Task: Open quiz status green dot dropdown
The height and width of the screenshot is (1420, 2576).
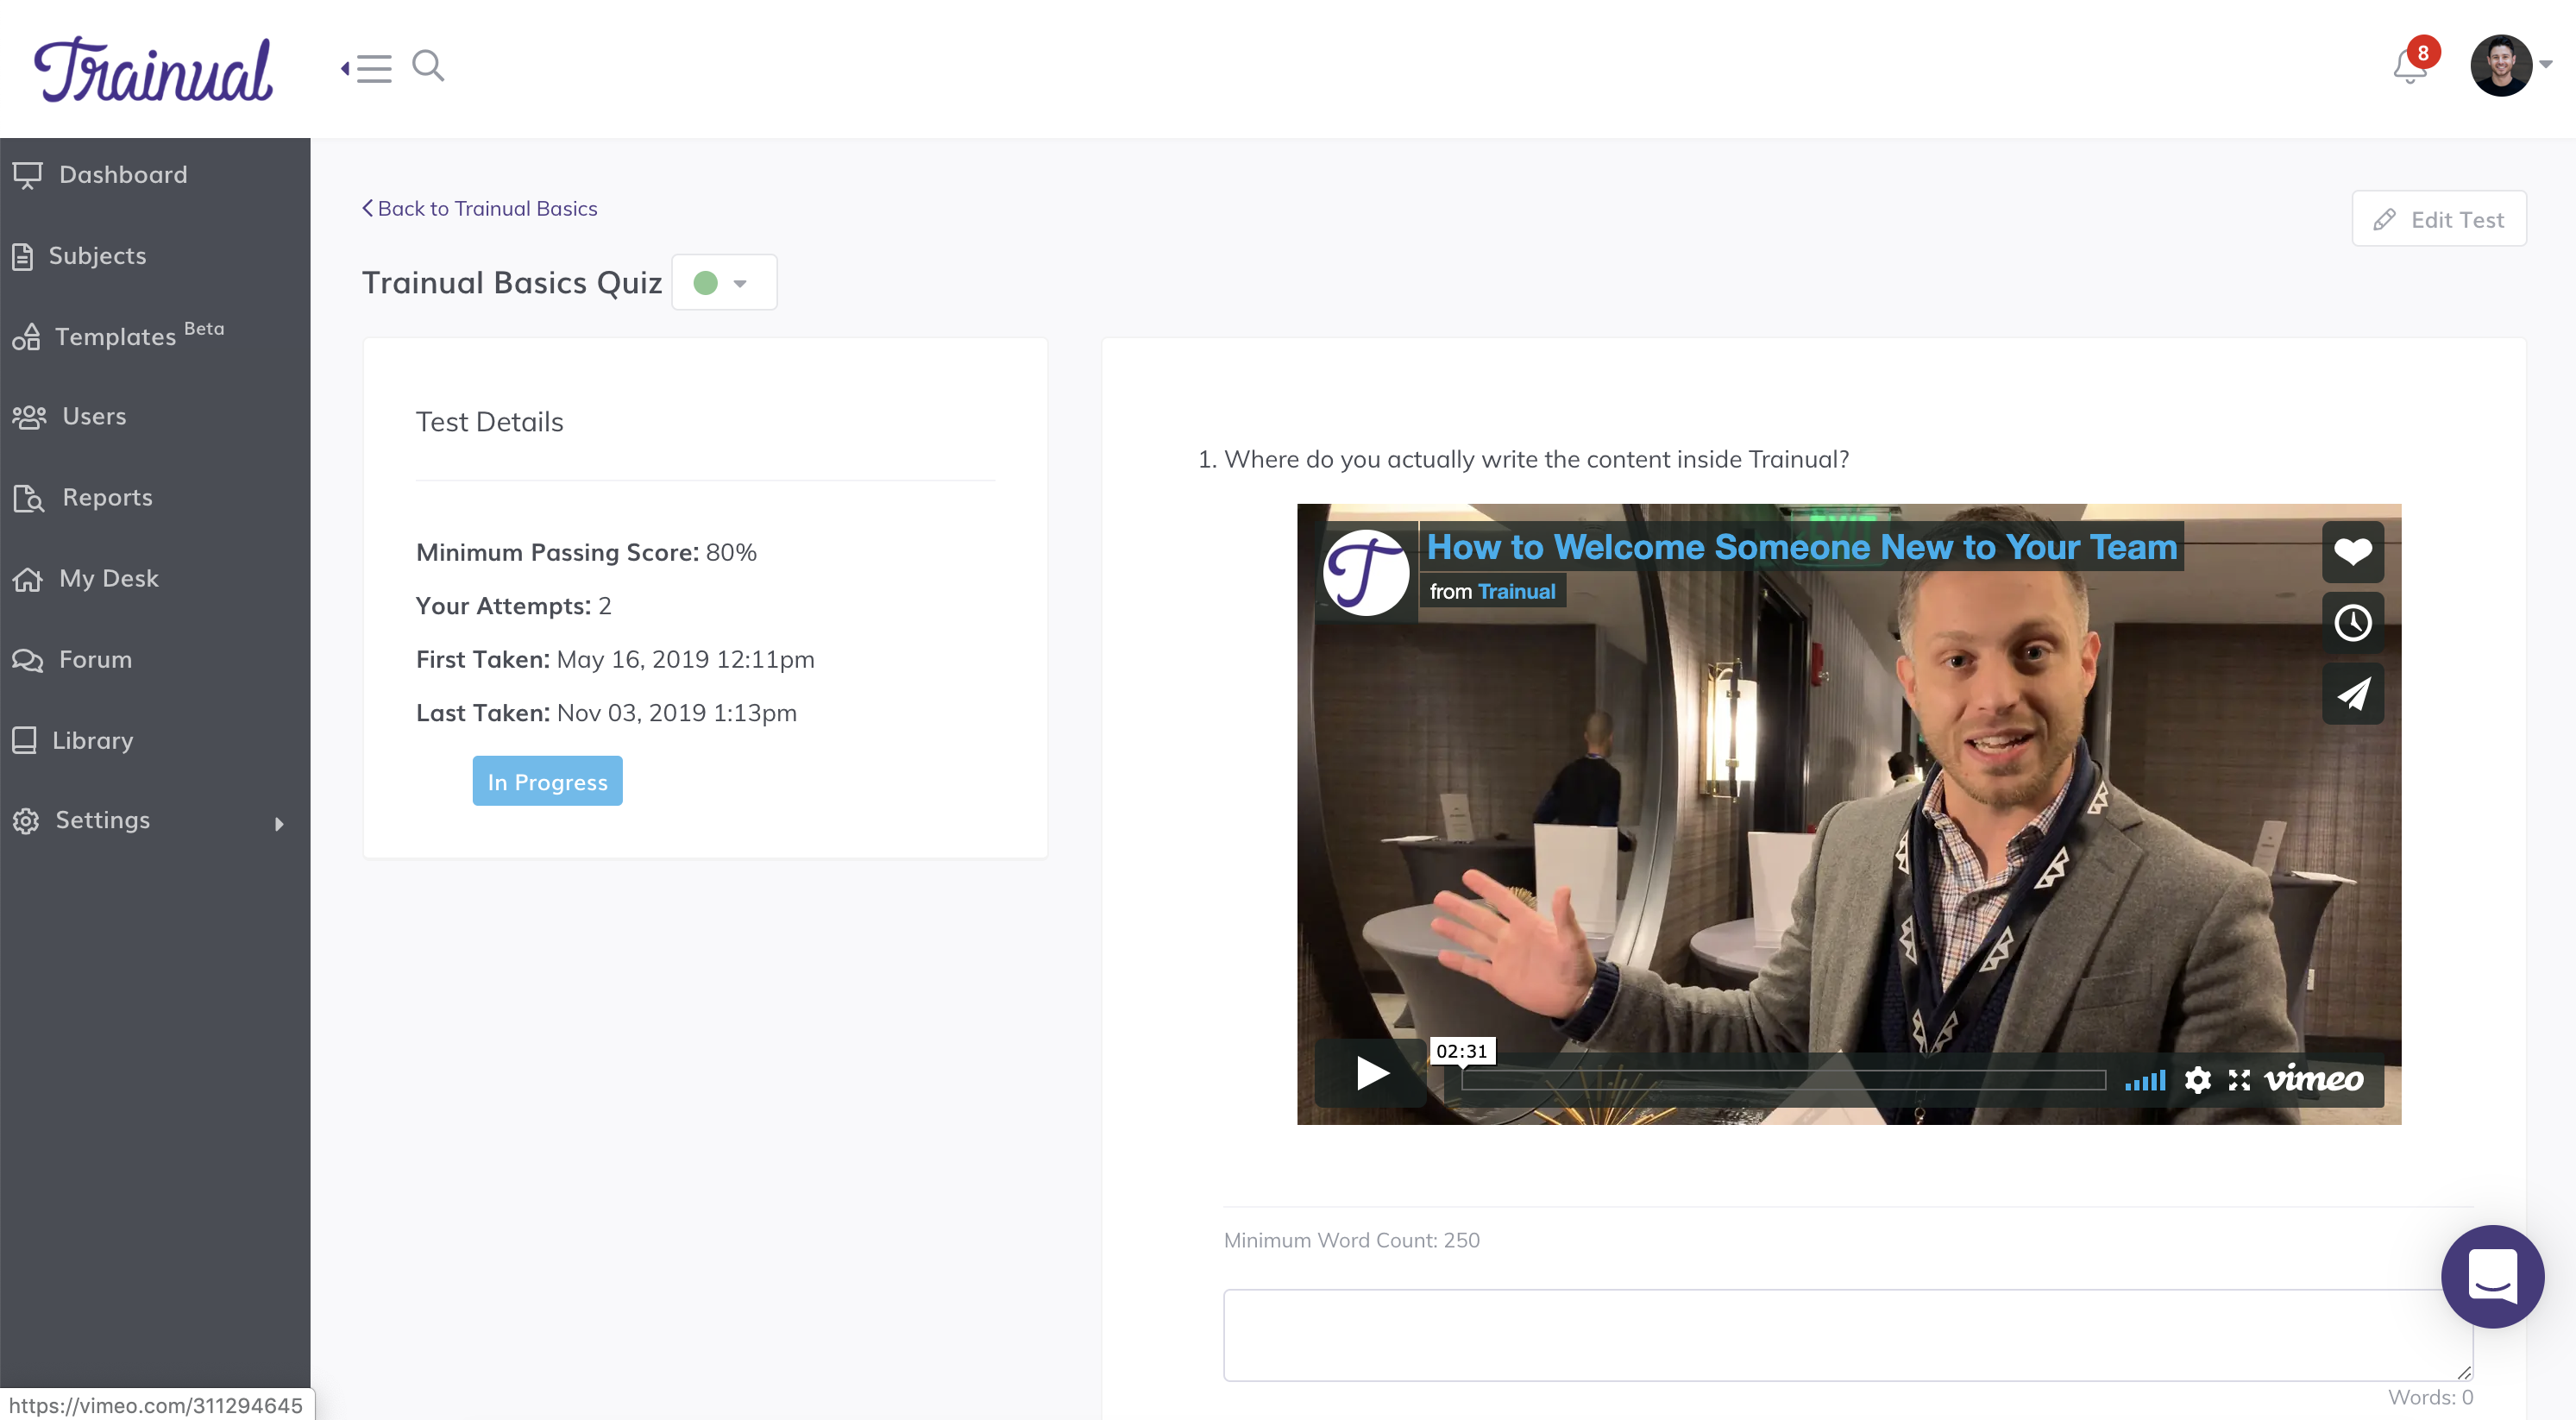Action: click(723, 283)
